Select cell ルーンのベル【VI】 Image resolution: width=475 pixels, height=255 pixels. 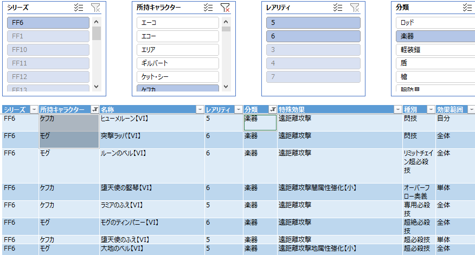pos(152,166)
